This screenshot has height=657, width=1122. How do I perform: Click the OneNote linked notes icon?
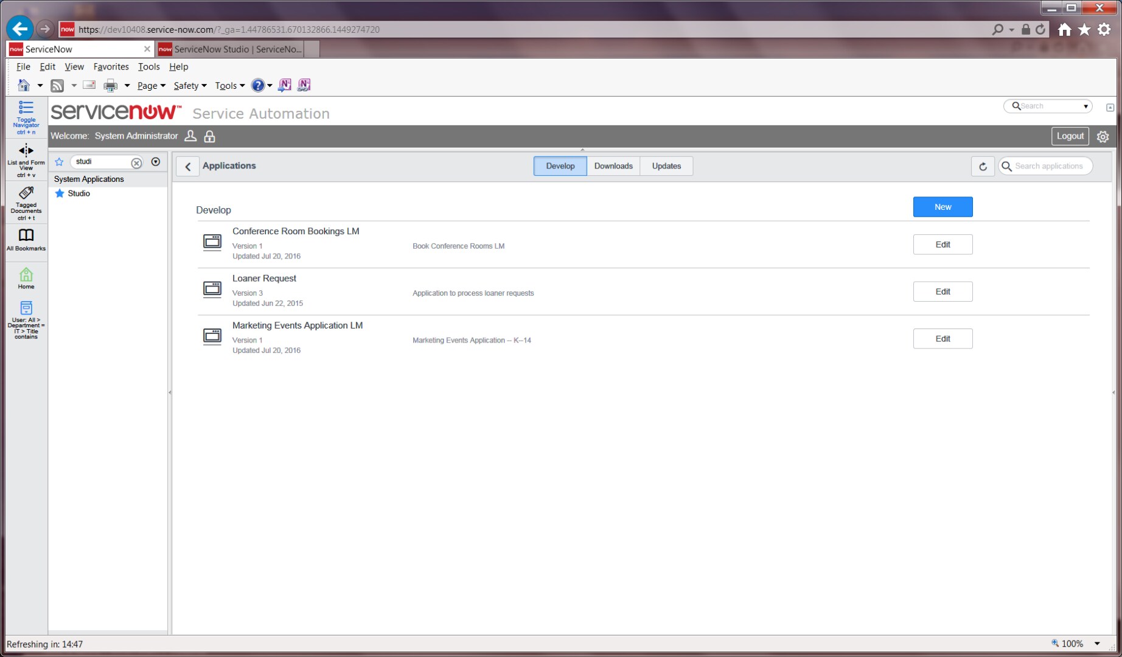(x=304, y=85)
